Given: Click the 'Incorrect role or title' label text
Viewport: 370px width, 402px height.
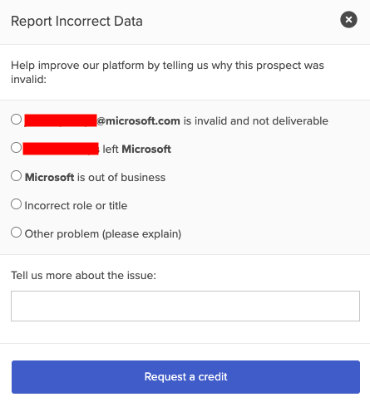Looking at the screenshot, I should pos(76,206).
